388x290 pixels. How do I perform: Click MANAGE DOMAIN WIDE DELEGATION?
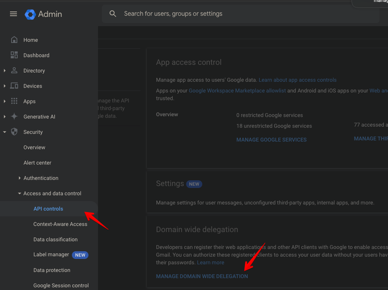click(x=202, y=276)
